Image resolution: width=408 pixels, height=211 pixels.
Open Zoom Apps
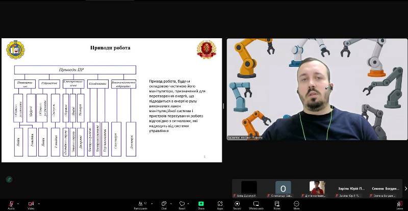pos(220,205)
